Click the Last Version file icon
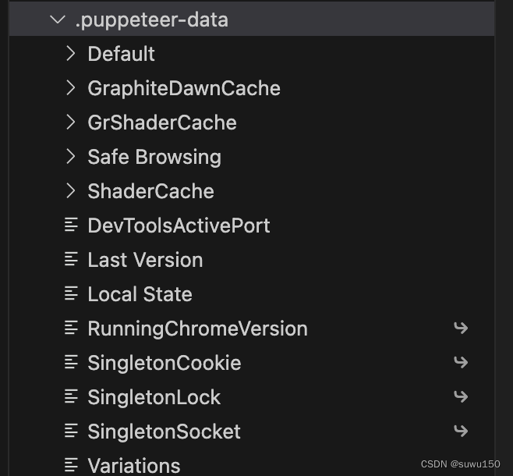This screenshot has height=476, width=513. tap(71, 260)
